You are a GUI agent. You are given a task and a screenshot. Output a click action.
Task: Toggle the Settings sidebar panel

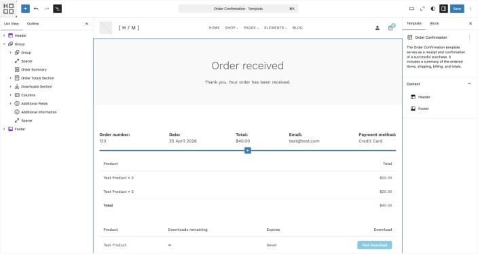pos(443,9)
